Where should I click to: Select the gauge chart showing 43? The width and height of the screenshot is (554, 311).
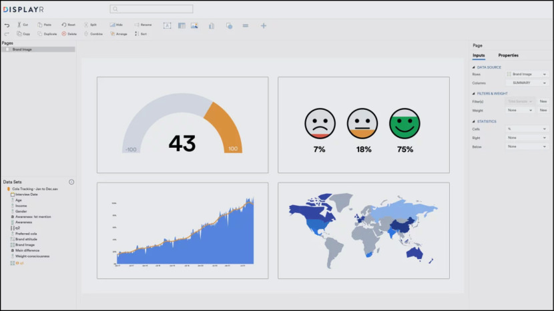click(x=183, y=125)
